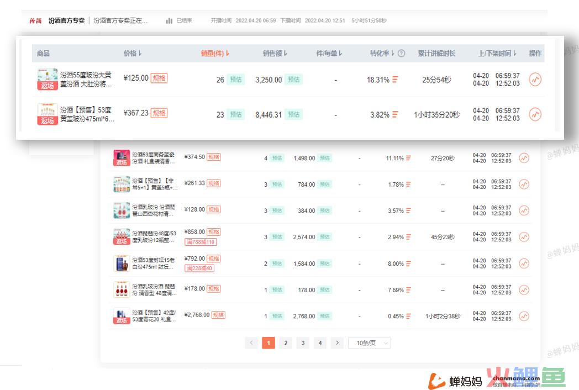Screen dimensions: 579x390
Task: Open trend chart for ¥128.00 product row
Action: 524,210
